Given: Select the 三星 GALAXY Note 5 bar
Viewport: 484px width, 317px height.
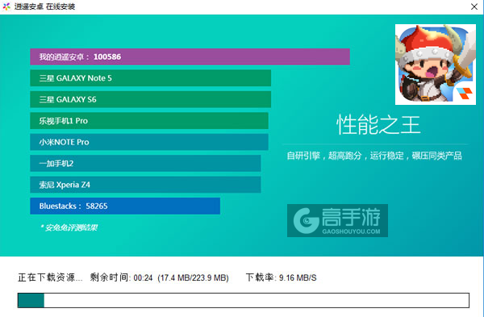Looking at the screenshot, I should click(x=150, y=78).
